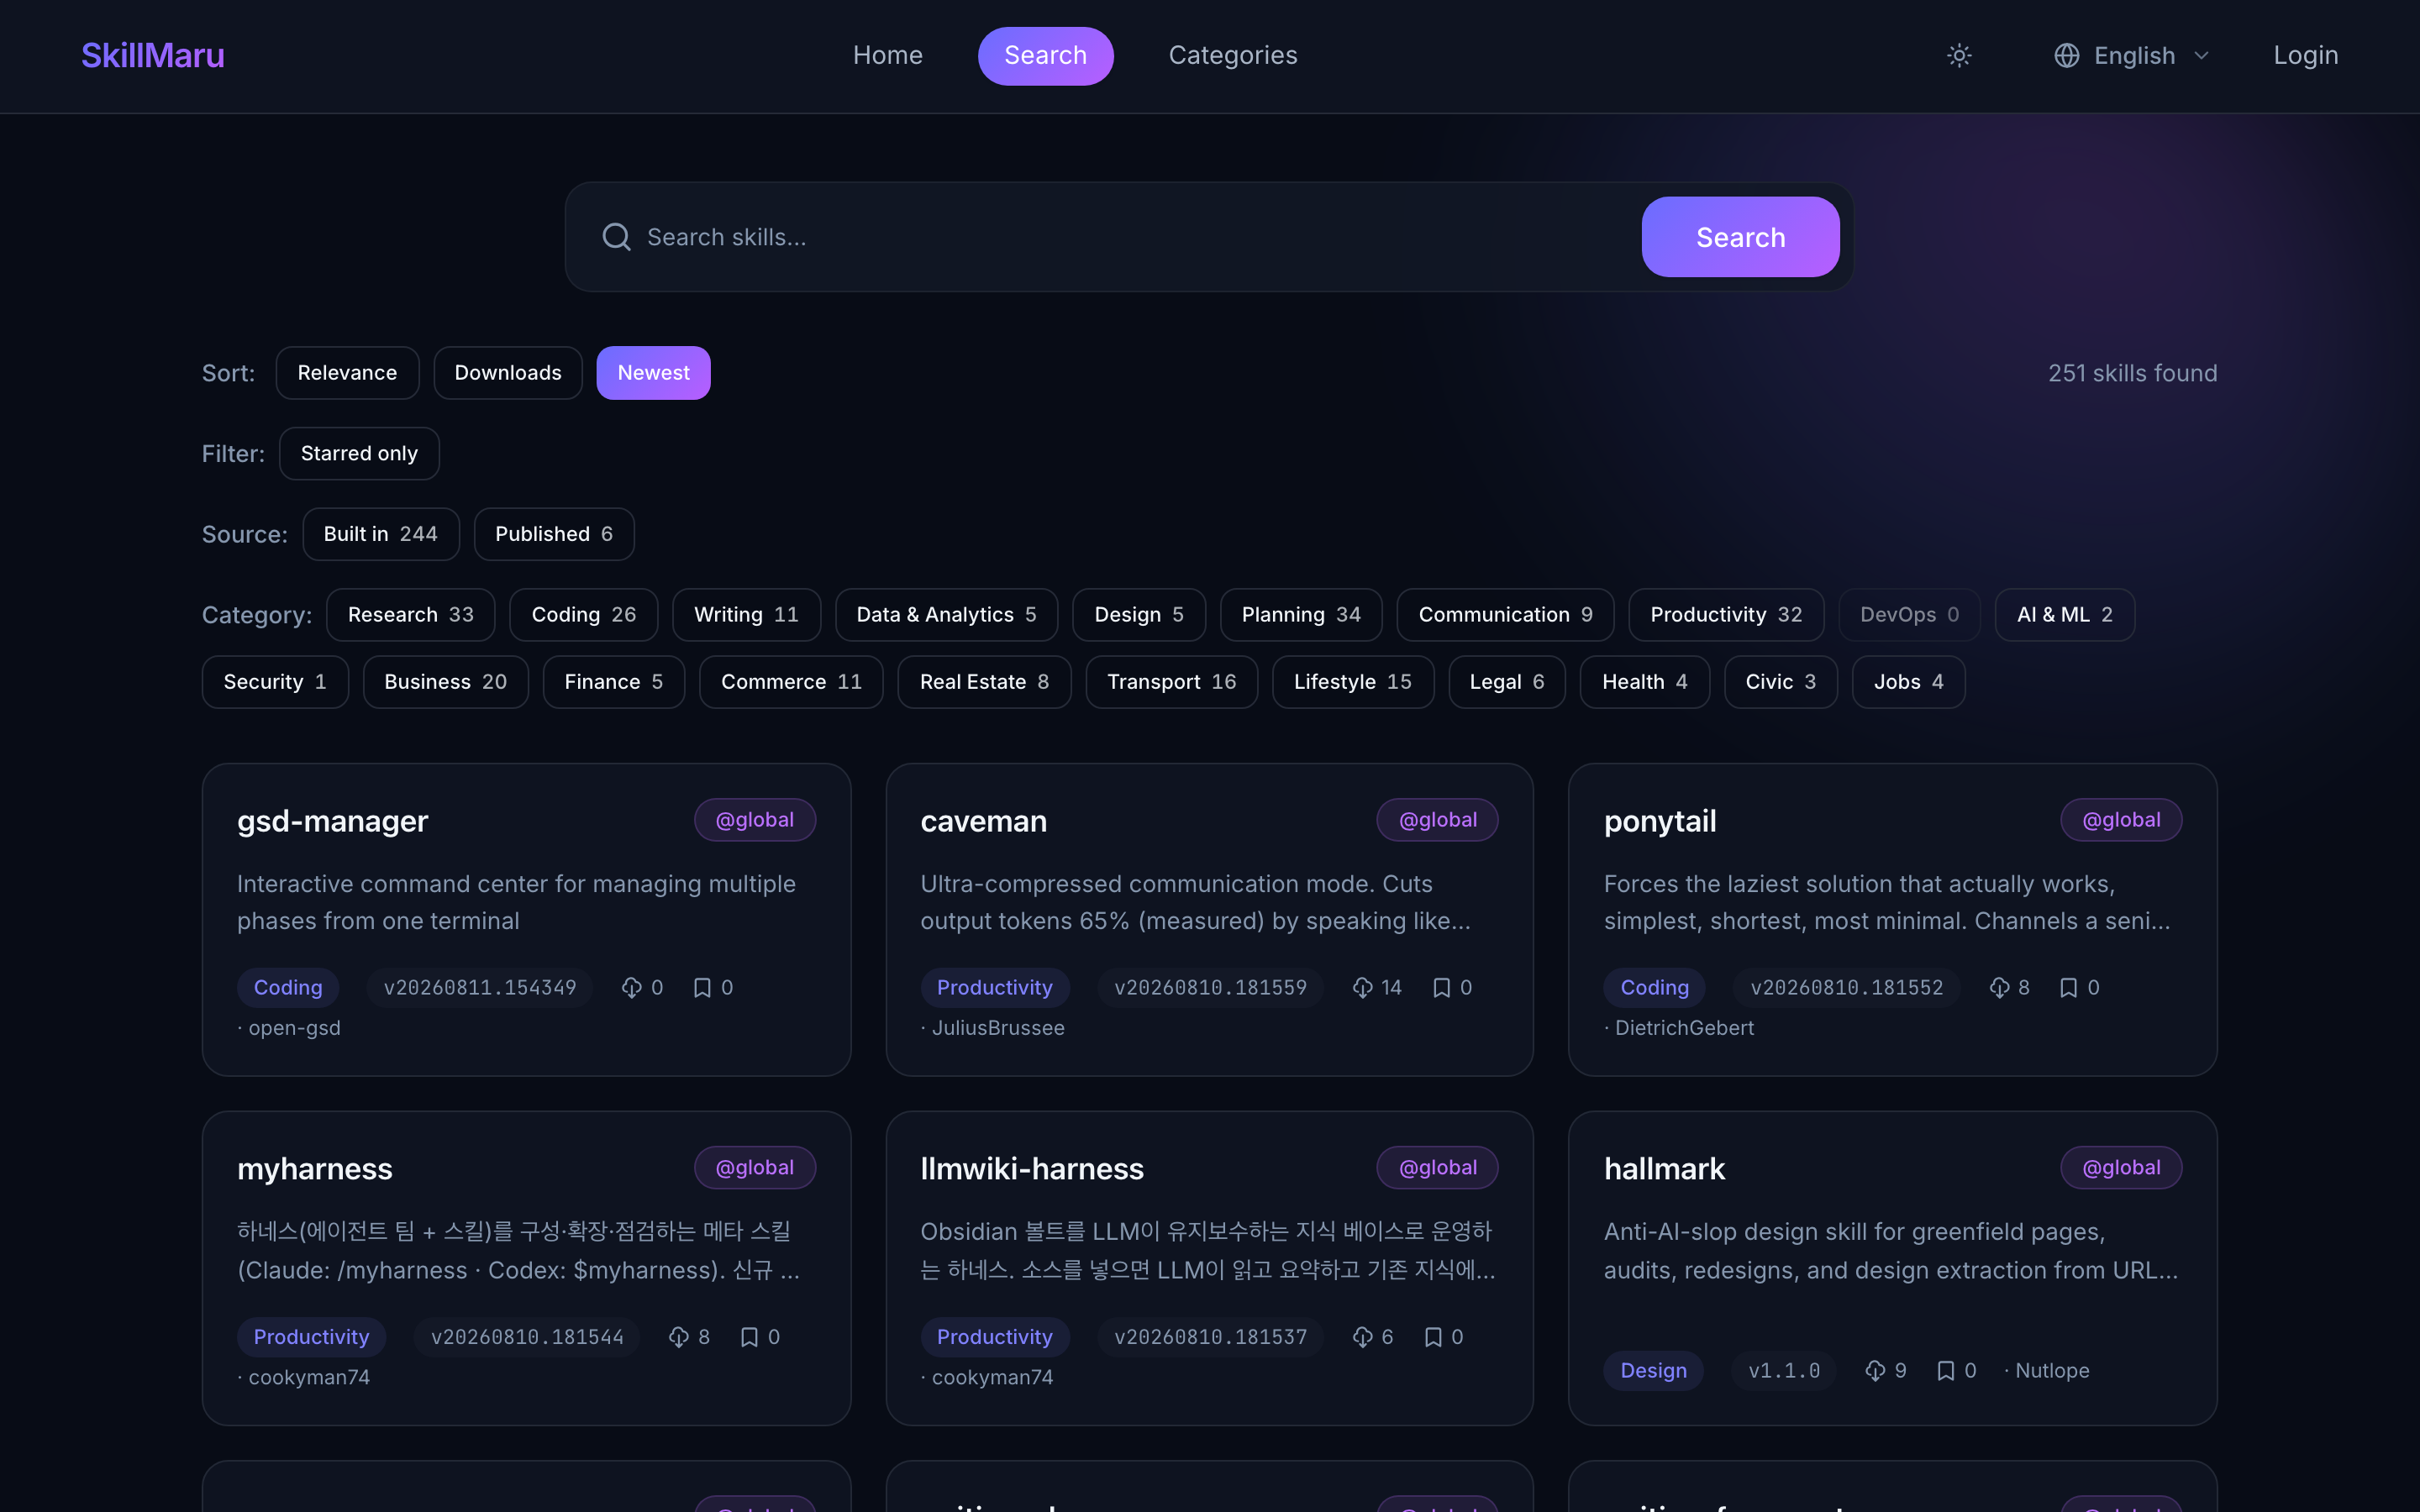The image size is (2420, 1512).
Task: Filter by Data & Analytics category
Action: (x=947, y=615)
